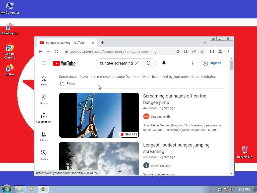Select the Firefox desktop shortcut
This screenshot has height=193, width=257.
tap(10, 70)
